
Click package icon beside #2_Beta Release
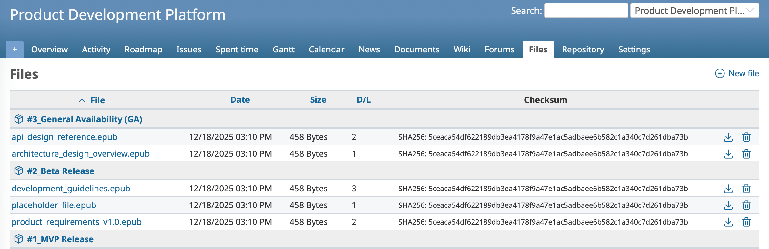point(19,171)
